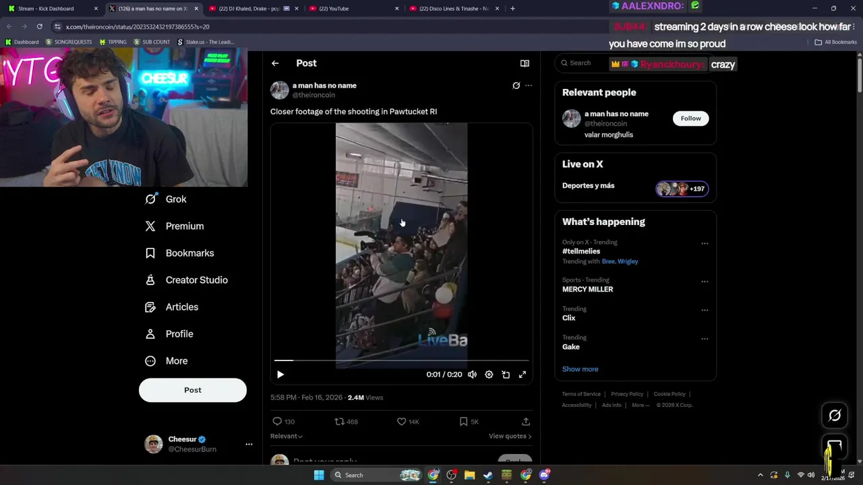Go back using the Post header arrow
This screenshot has width=863, height=485.
point(275,63)
